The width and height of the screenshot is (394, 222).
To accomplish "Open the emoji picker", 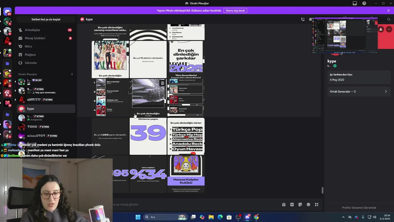I will (x=308, y=204).
